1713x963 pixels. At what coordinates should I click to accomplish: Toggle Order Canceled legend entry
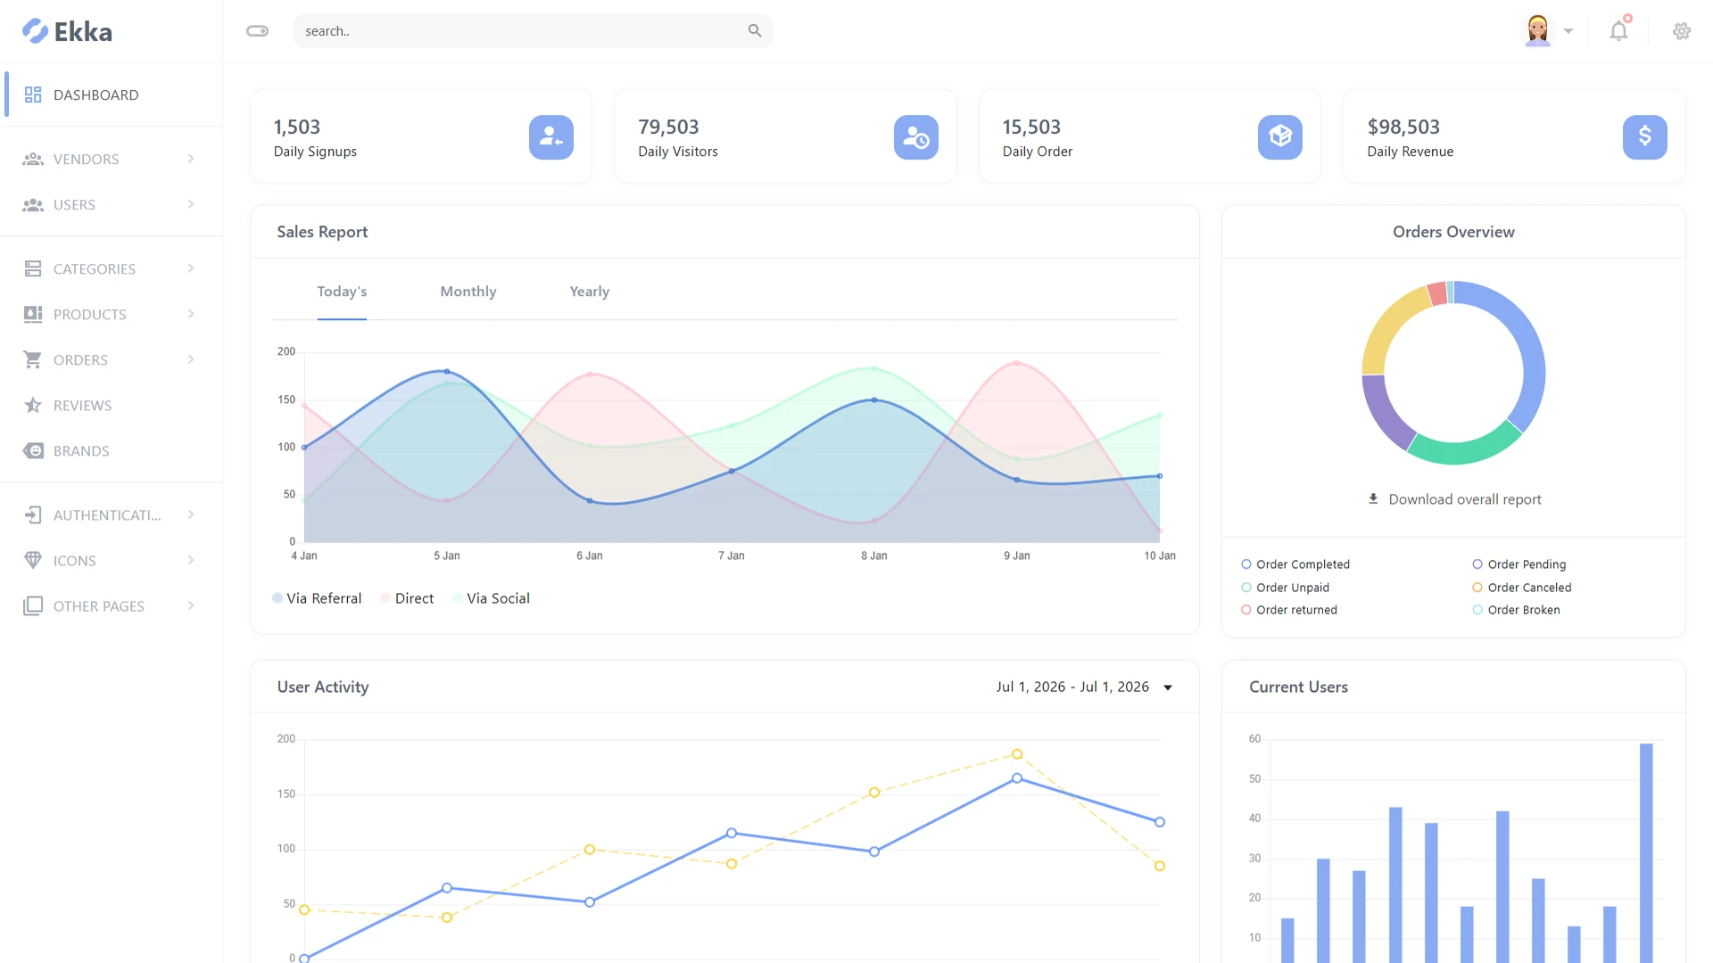[1522, 588]
